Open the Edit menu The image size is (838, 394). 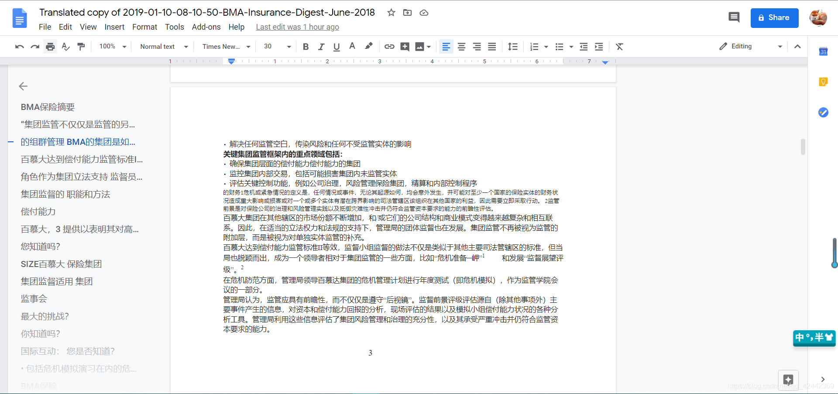pyautogui.click(x=65, y=27)
